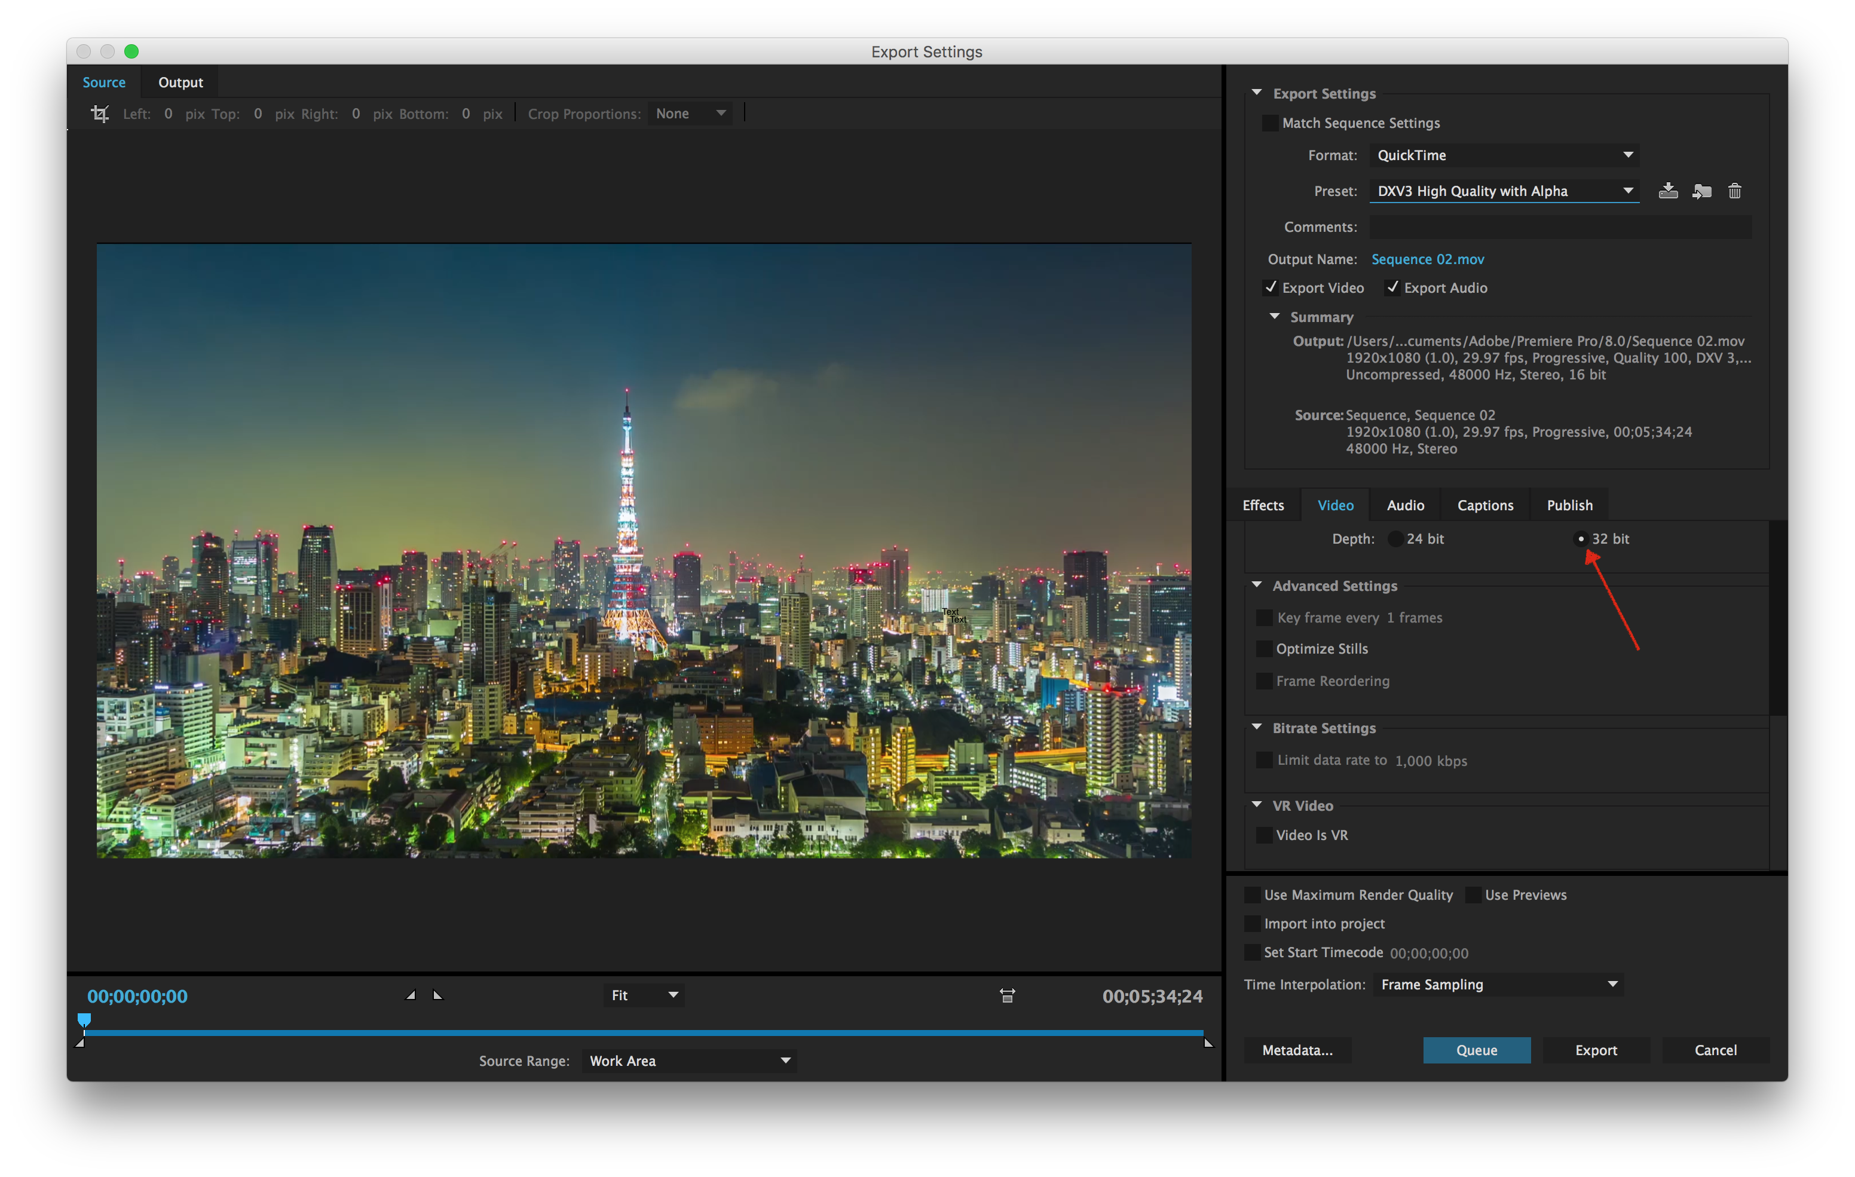Click the Import Preset icon
The height and width of the screenshot is (1177, 1855).
[x=1701, y=190]
